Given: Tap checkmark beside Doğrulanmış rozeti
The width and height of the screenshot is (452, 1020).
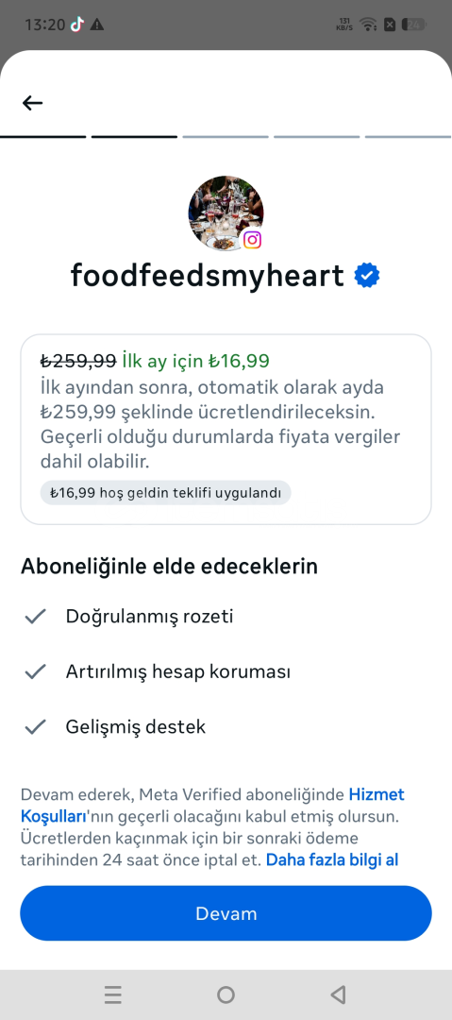Looking at the screenshot, I should coord(35,616).
